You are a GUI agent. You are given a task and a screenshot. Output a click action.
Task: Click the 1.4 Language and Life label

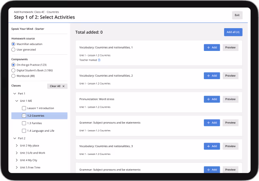coord(41,131)
